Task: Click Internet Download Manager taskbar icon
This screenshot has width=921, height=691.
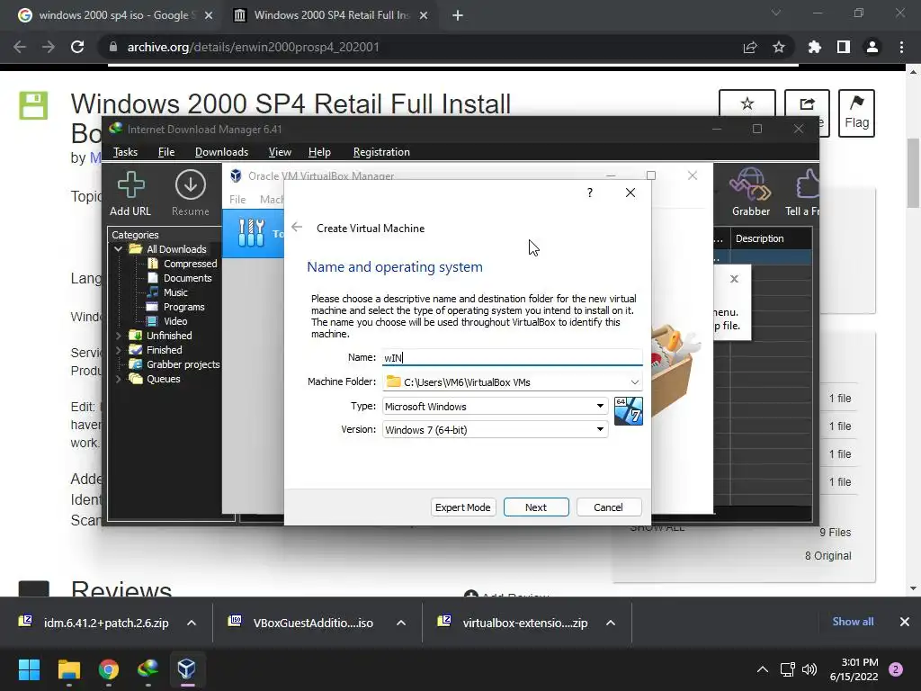Action: click(x=148, y=669)
